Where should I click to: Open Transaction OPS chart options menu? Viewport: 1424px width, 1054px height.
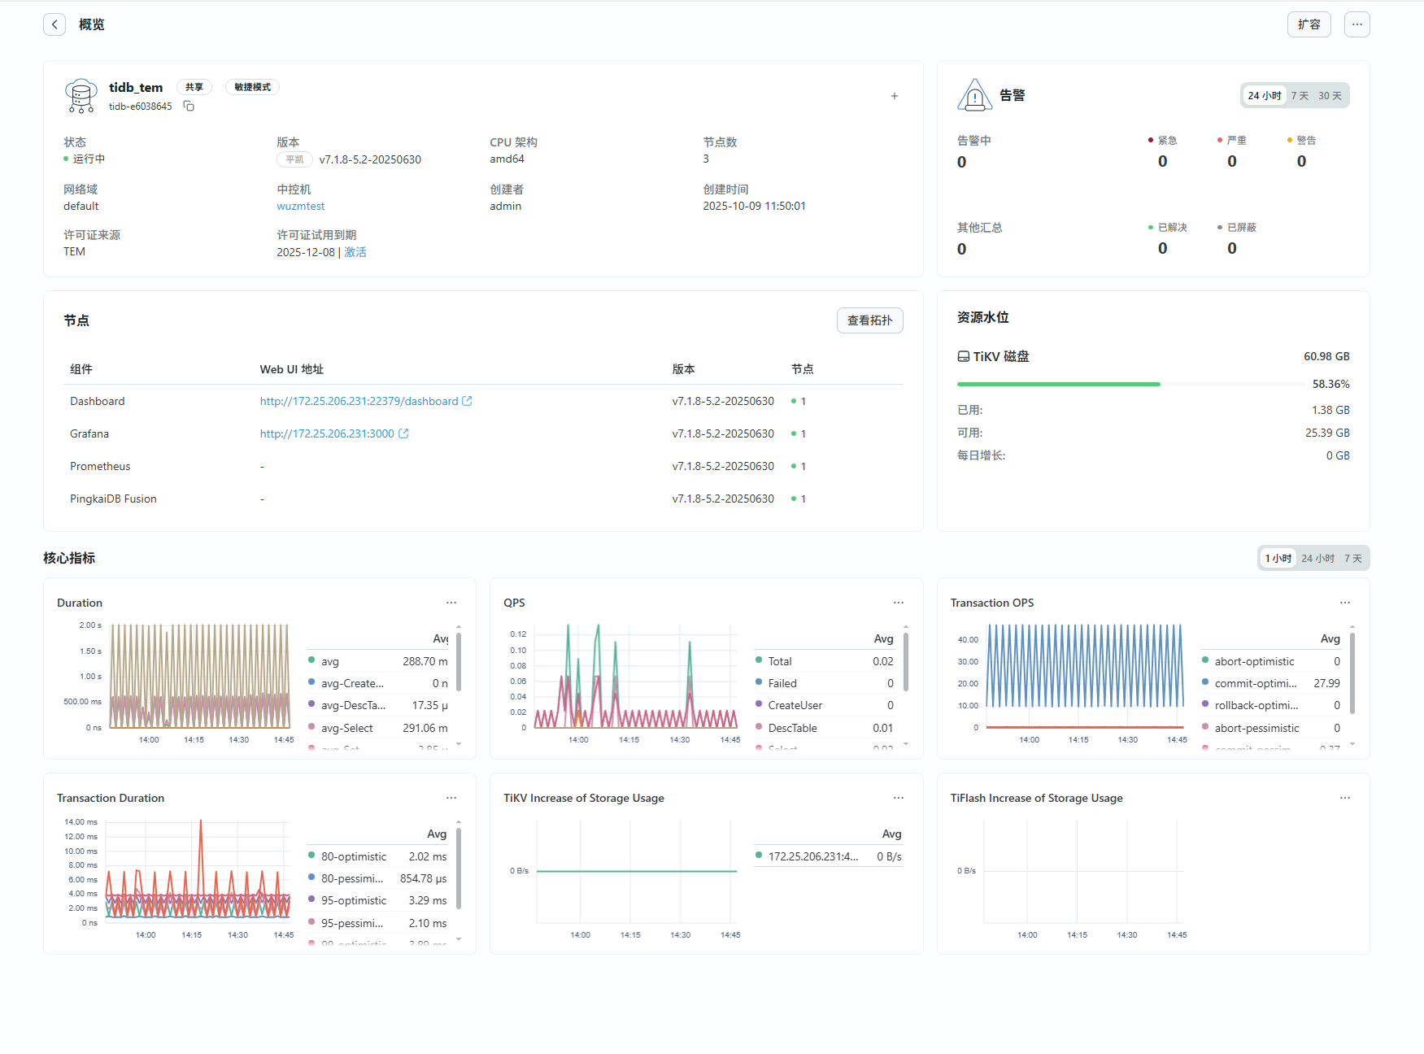(1344, 603)
